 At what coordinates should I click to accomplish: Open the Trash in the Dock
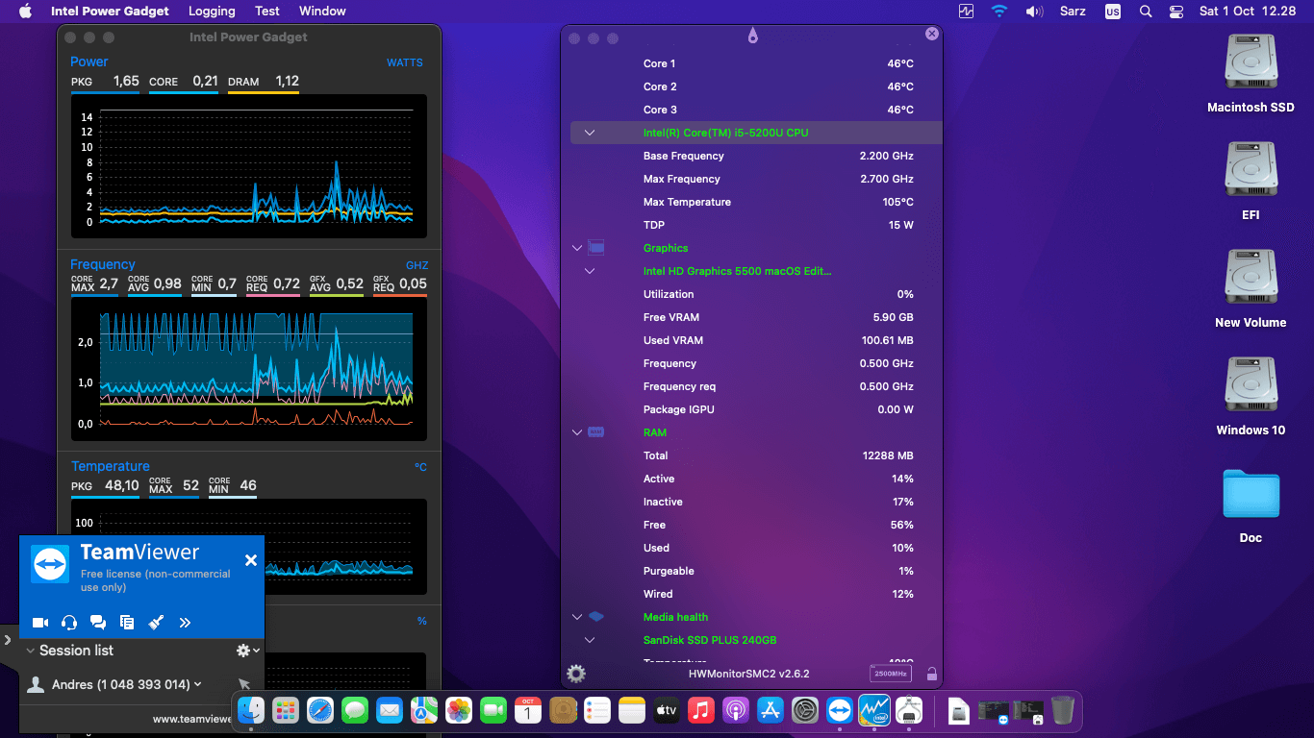(x=1063, y=710)
